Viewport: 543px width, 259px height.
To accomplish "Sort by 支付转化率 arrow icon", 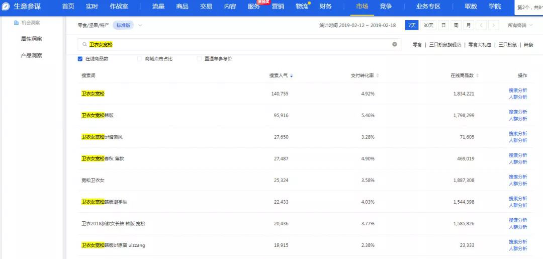I will point(378,76).
